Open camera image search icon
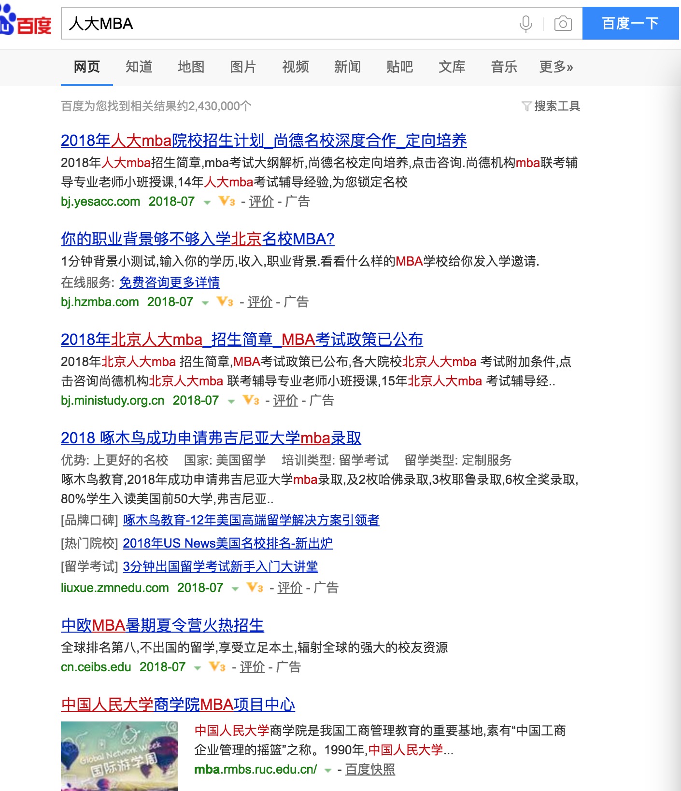681x791 pixels. (x=563, y=23)
